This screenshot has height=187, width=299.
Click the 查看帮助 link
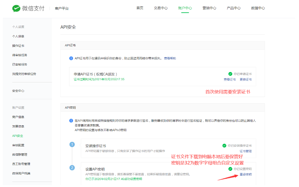tap(170, 58)
